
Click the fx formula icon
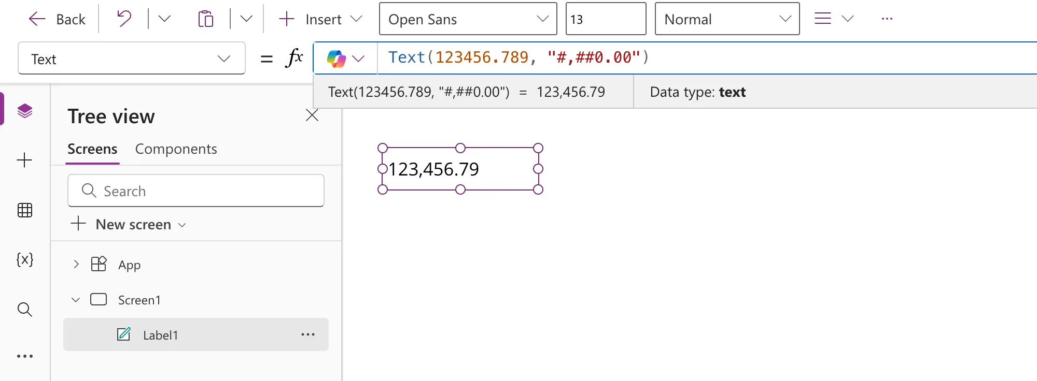[x=294, y=58]
